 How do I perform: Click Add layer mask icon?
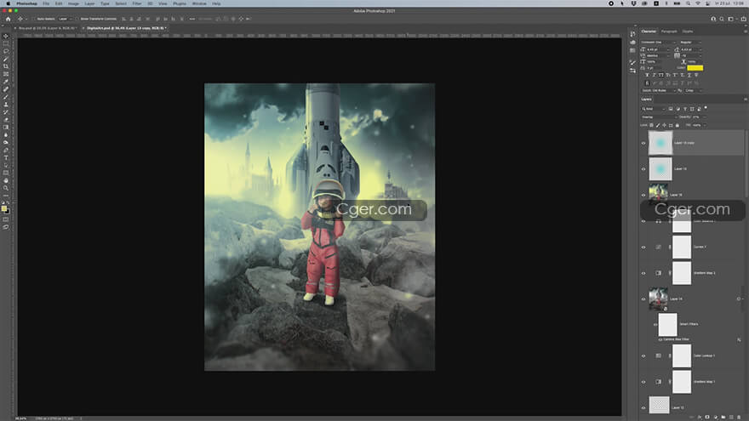(707, 418)
